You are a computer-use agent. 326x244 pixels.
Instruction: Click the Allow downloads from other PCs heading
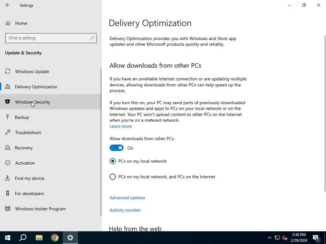(155, 65)
